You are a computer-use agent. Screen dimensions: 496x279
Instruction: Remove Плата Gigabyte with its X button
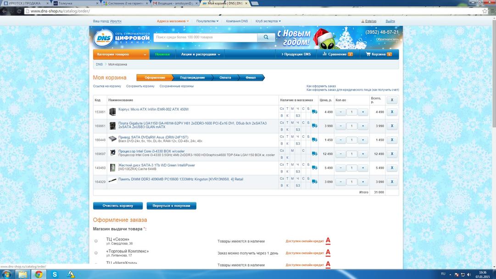click(x=392, y=126)
